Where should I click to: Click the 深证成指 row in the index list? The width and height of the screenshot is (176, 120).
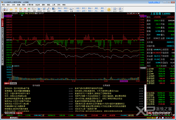click(161, 93)
